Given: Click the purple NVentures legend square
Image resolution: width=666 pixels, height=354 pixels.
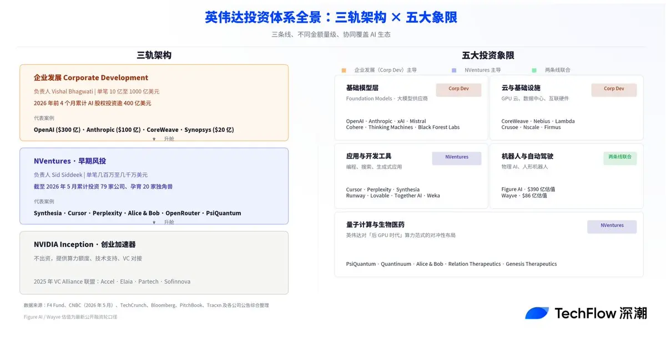Looking at the screenshot, I should click(454, 70).
